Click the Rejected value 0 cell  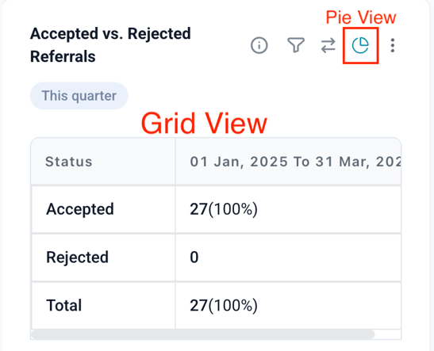(x=288, y=258)
